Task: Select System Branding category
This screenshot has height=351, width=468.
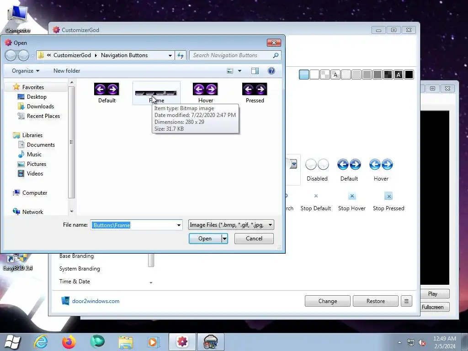Action: point(80,269)
